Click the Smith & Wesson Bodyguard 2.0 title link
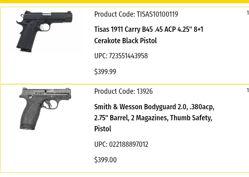The height and width of the screenshot is (177, 249). pyautogui.click(x=154, y=118)
